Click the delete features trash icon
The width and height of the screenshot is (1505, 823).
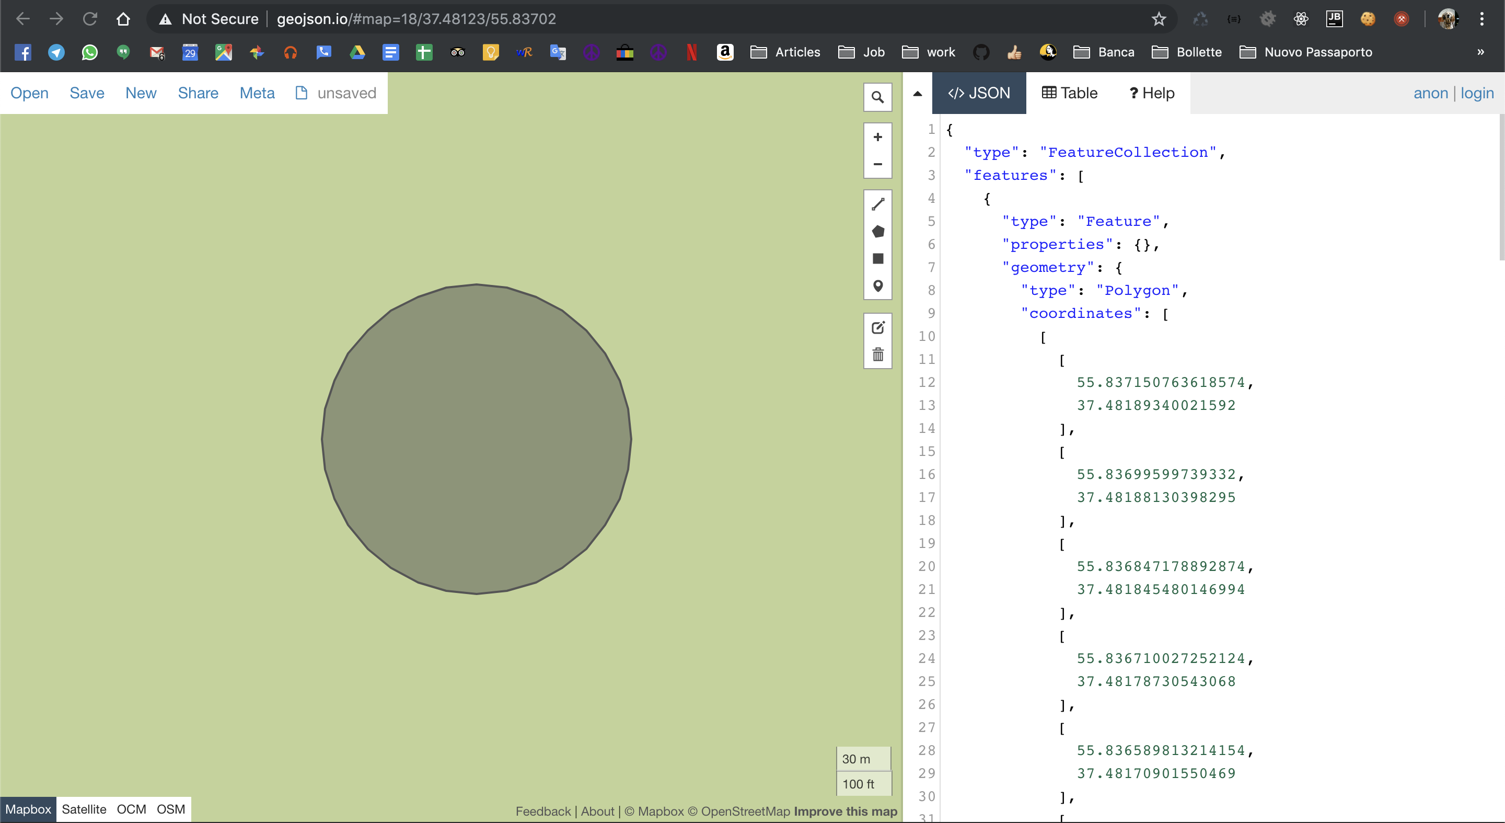point(877,355)
